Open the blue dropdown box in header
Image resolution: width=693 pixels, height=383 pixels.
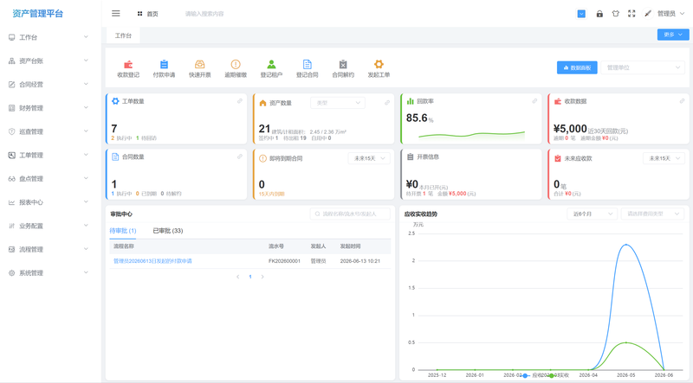click(x=581, y=14)
